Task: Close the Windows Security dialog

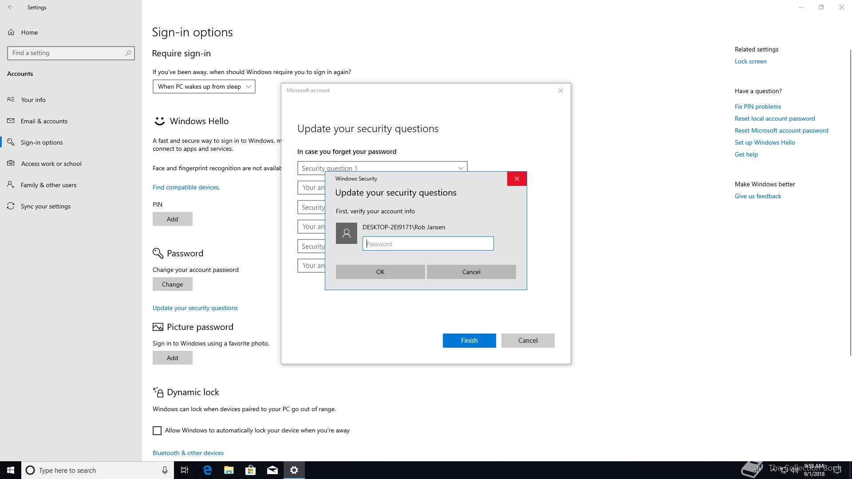Action: 517,179
